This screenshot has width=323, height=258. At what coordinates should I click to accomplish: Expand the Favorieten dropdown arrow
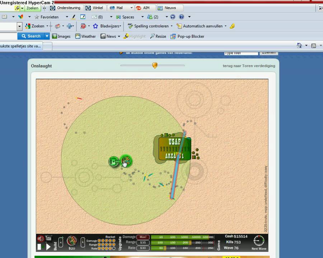click(67, 17)
